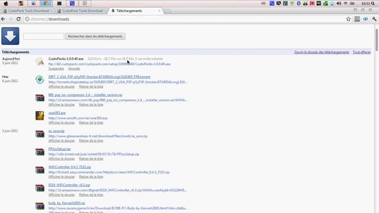Click the CustoPacks-1.0.0.40.exe file icon

(x=40, y=62)
